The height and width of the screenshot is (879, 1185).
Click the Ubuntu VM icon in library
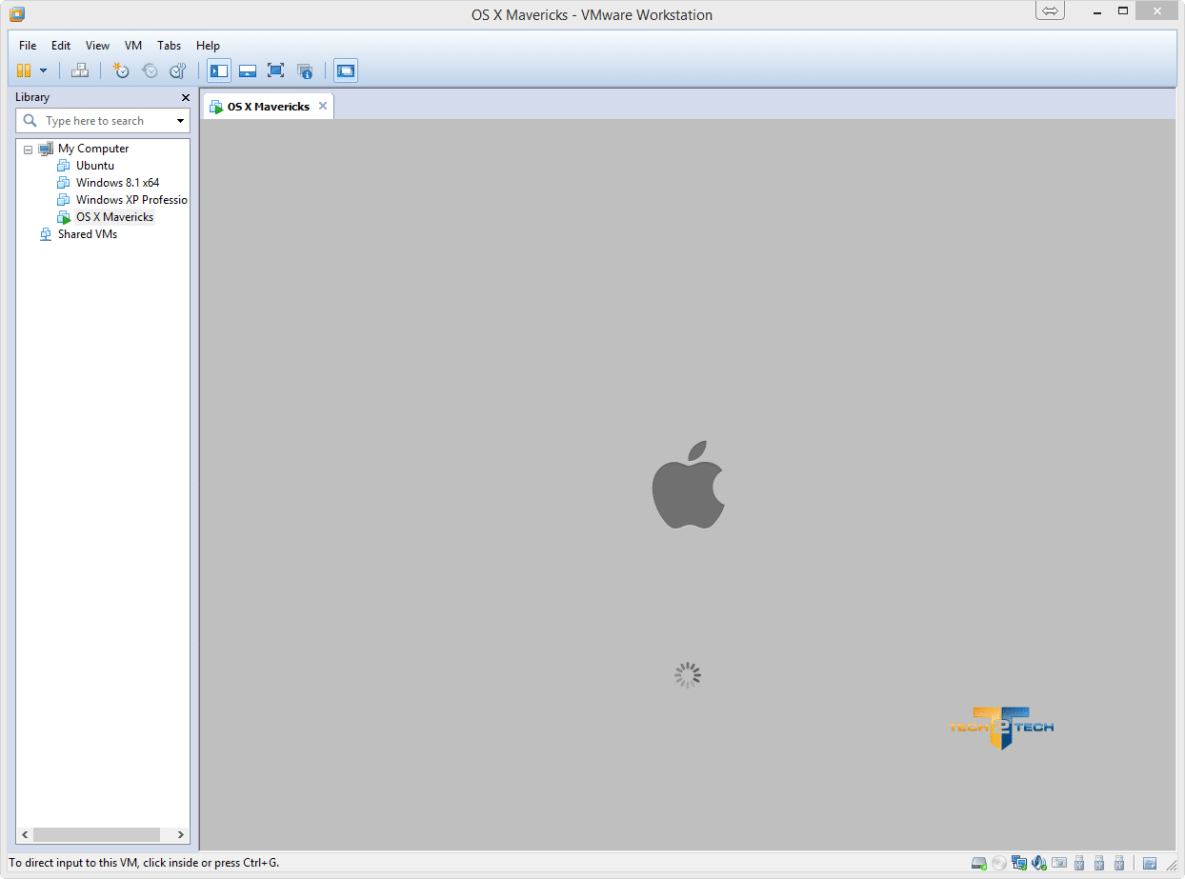pos(64,166)
